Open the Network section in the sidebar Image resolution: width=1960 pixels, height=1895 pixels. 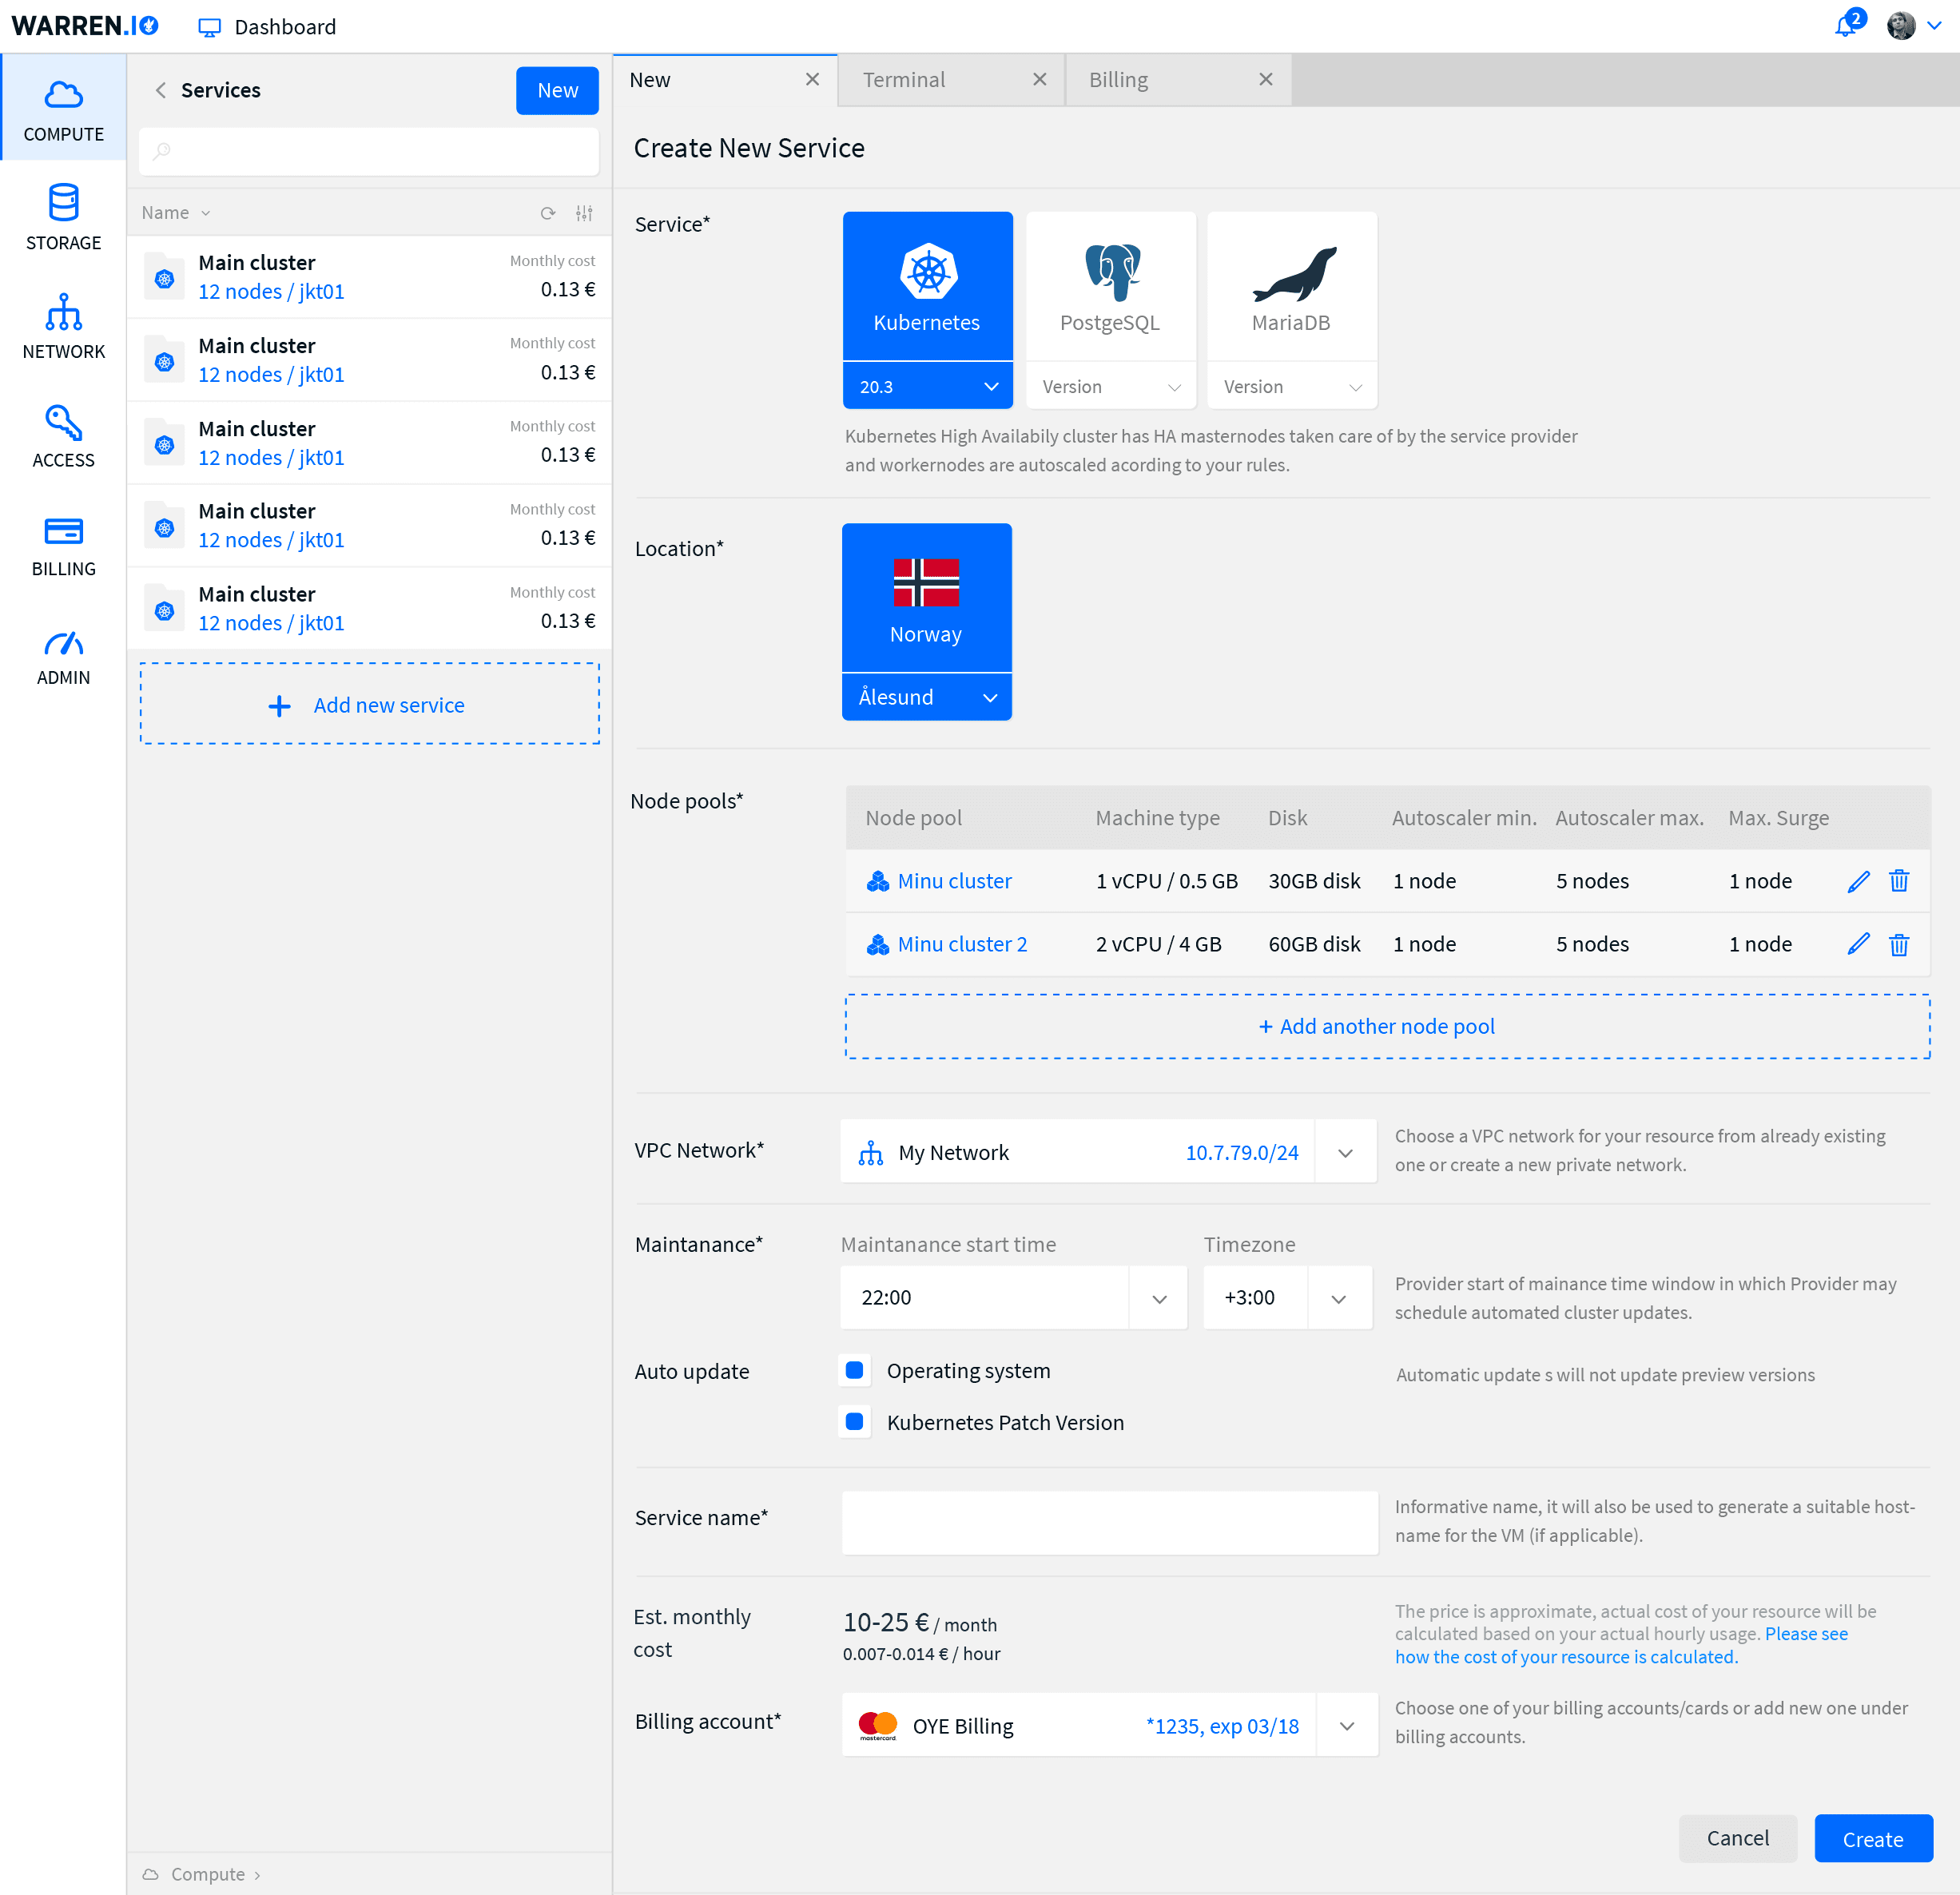(x=63, y=326)
